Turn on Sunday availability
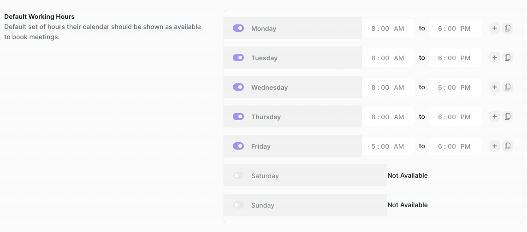This screenshot has height=232, width=527. [238, 205]
